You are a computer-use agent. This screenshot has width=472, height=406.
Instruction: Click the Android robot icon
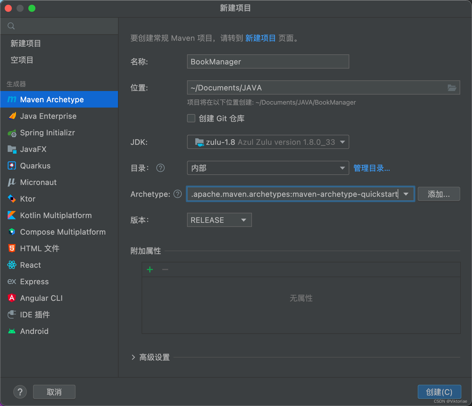12,331
